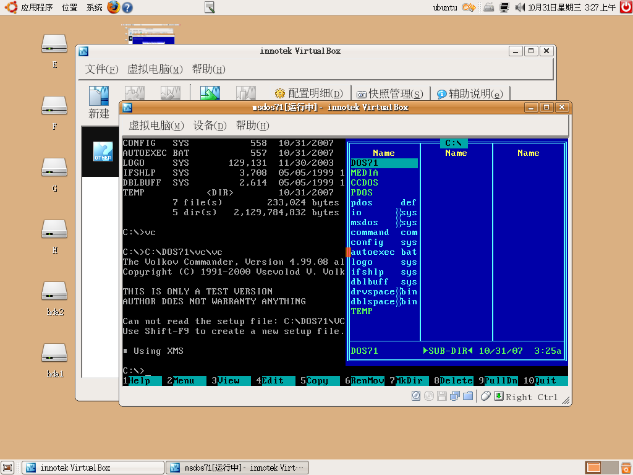
Task: Click the network monitor icon in the top panel
Action: [504, 7]
